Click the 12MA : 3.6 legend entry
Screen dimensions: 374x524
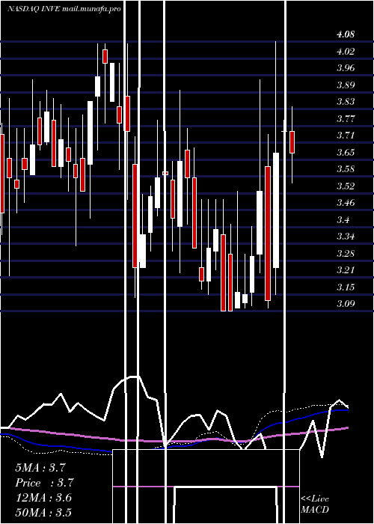[x=43, y=498]
